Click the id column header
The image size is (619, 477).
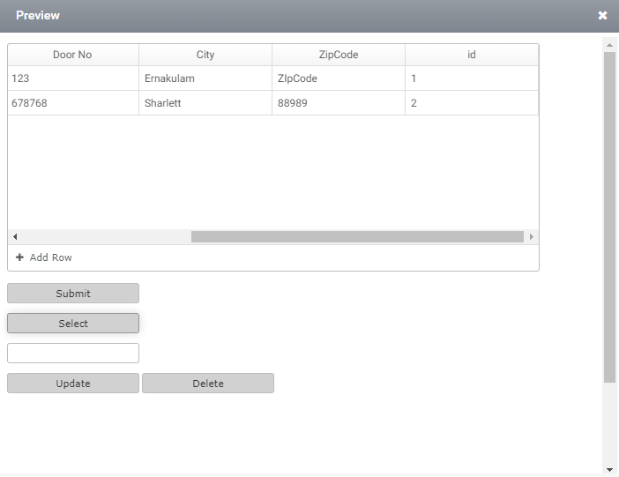[x=472, y=55]
